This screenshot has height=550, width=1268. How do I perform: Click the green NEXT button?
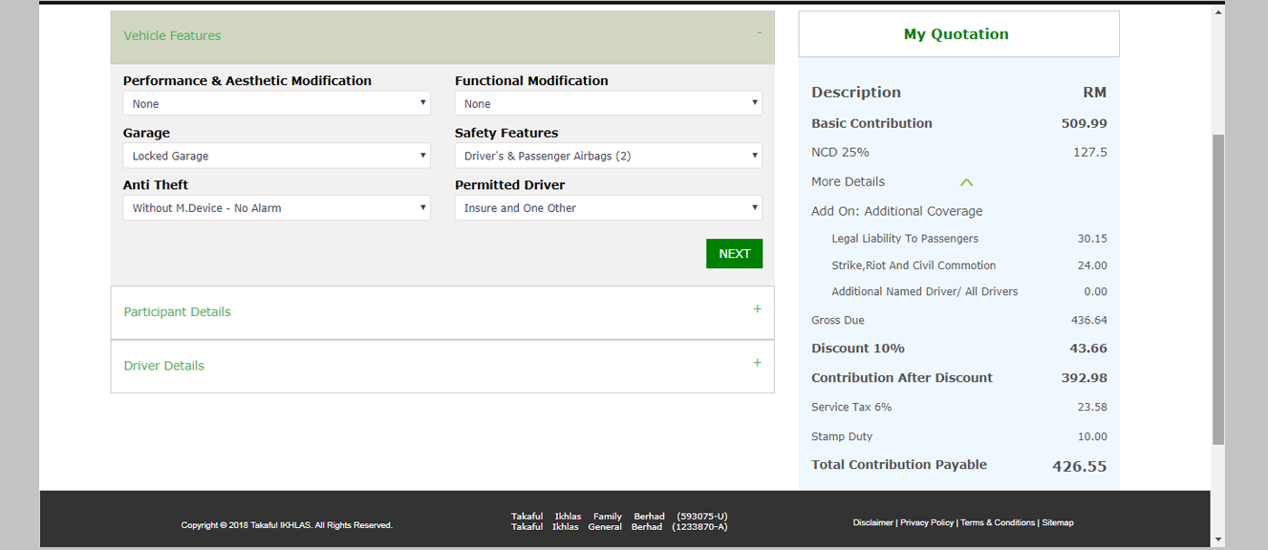(734, 253)
